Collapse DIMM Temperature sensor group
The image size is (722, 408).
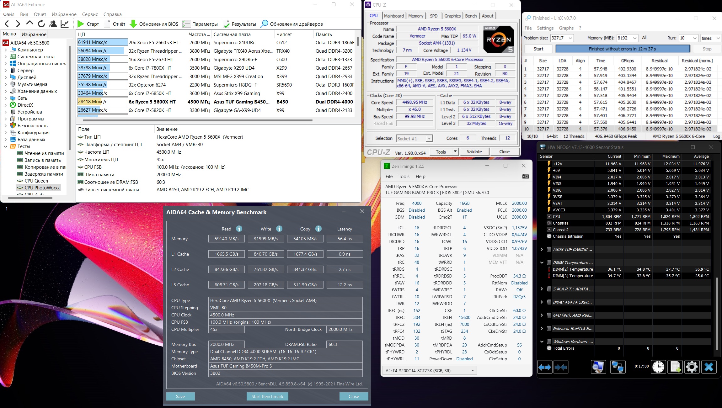[x=542, y=262]
